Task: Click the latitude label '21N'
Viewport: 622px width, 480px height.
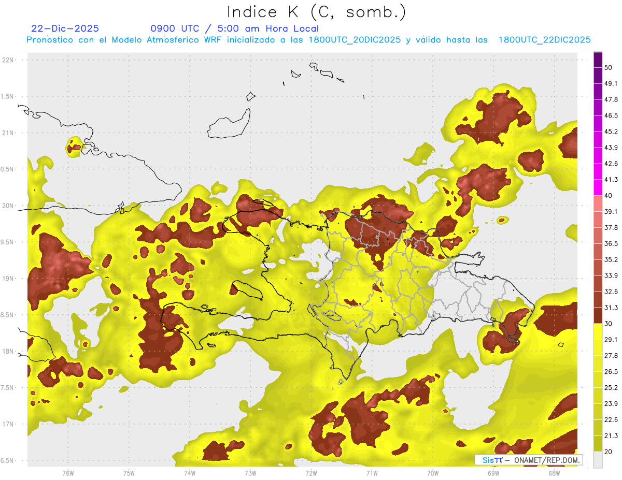Action: click(9, 133)
